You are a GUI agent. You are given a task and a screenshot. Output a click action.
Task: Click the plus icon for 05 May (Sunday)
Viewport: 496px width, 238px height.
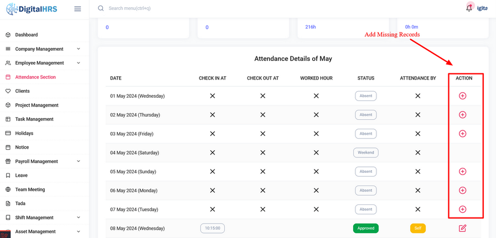pos(462,172)
